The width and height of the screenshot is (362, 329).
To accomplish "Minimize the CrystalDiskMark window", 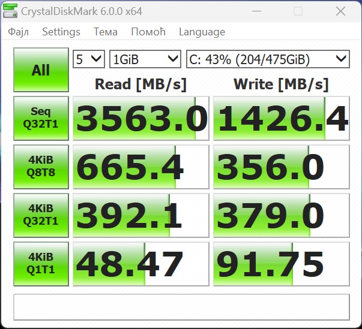I will point(256,11).
